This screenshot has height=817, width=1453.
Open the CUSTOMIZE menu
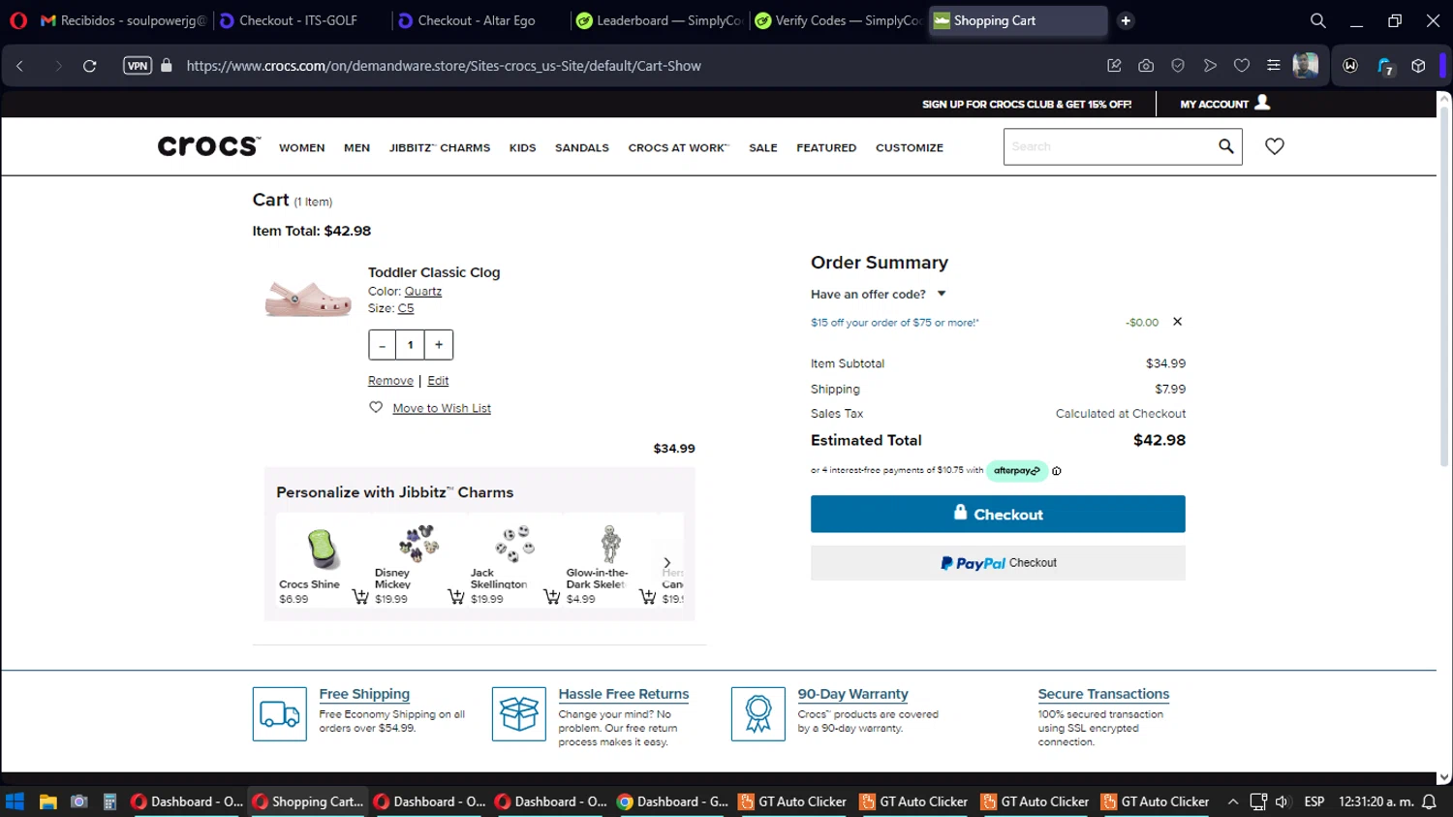pos(910,148)
